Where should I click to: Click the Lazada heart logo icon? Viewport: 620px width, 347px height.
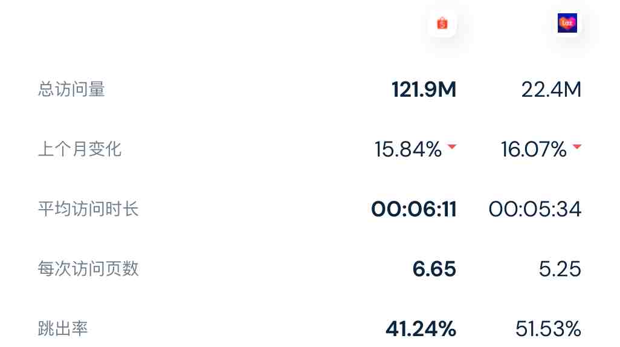pyautogui.click(x=567, y=23)
